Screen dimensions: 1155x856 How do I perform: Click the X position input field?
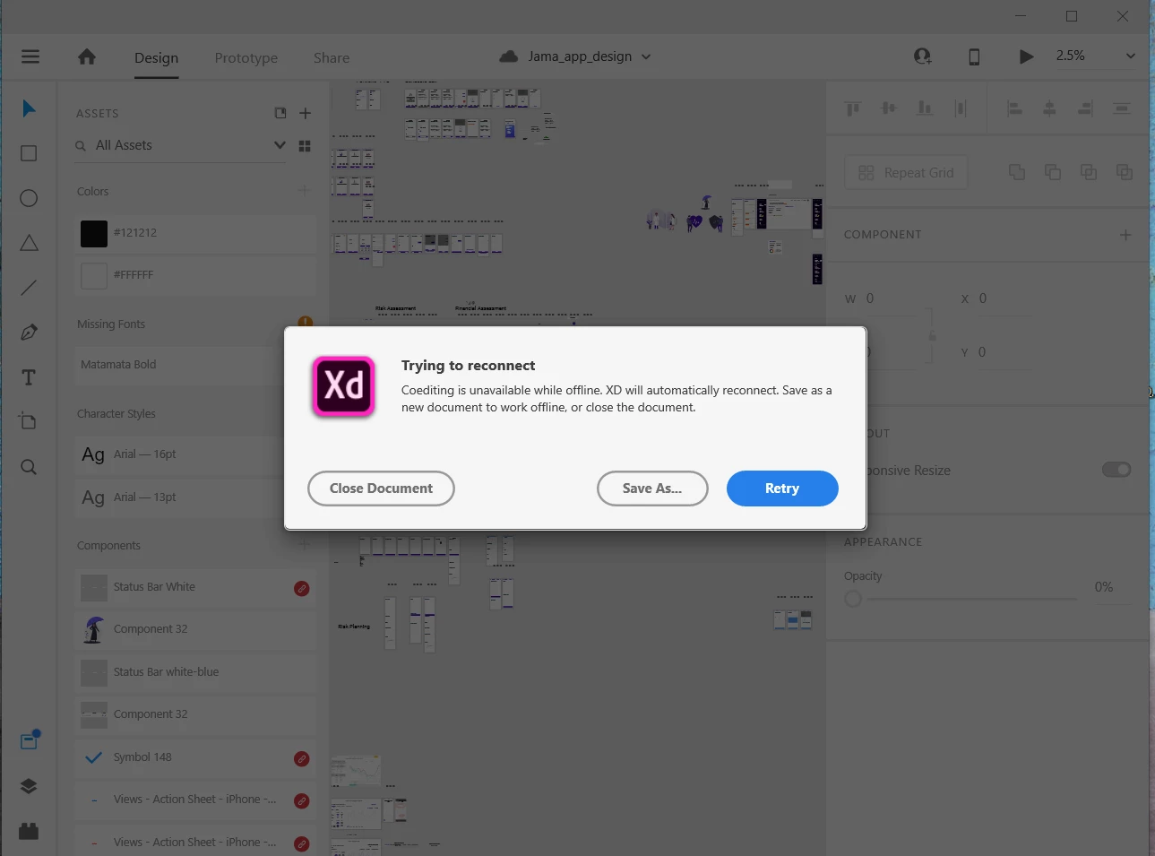click(1004, 298)
